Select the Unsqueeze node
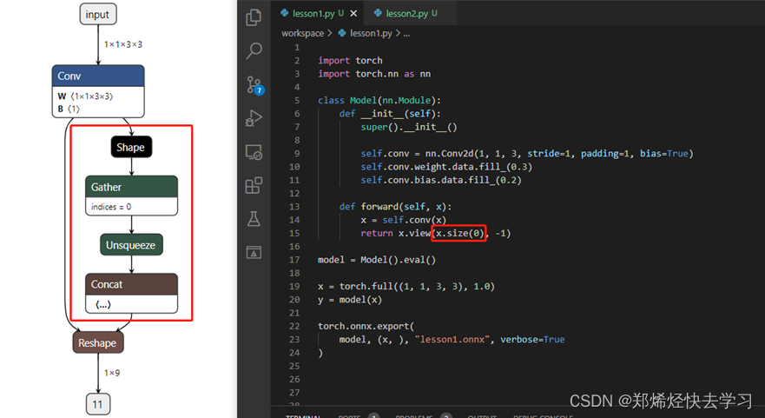765x418 pixels. click(131, 245)
